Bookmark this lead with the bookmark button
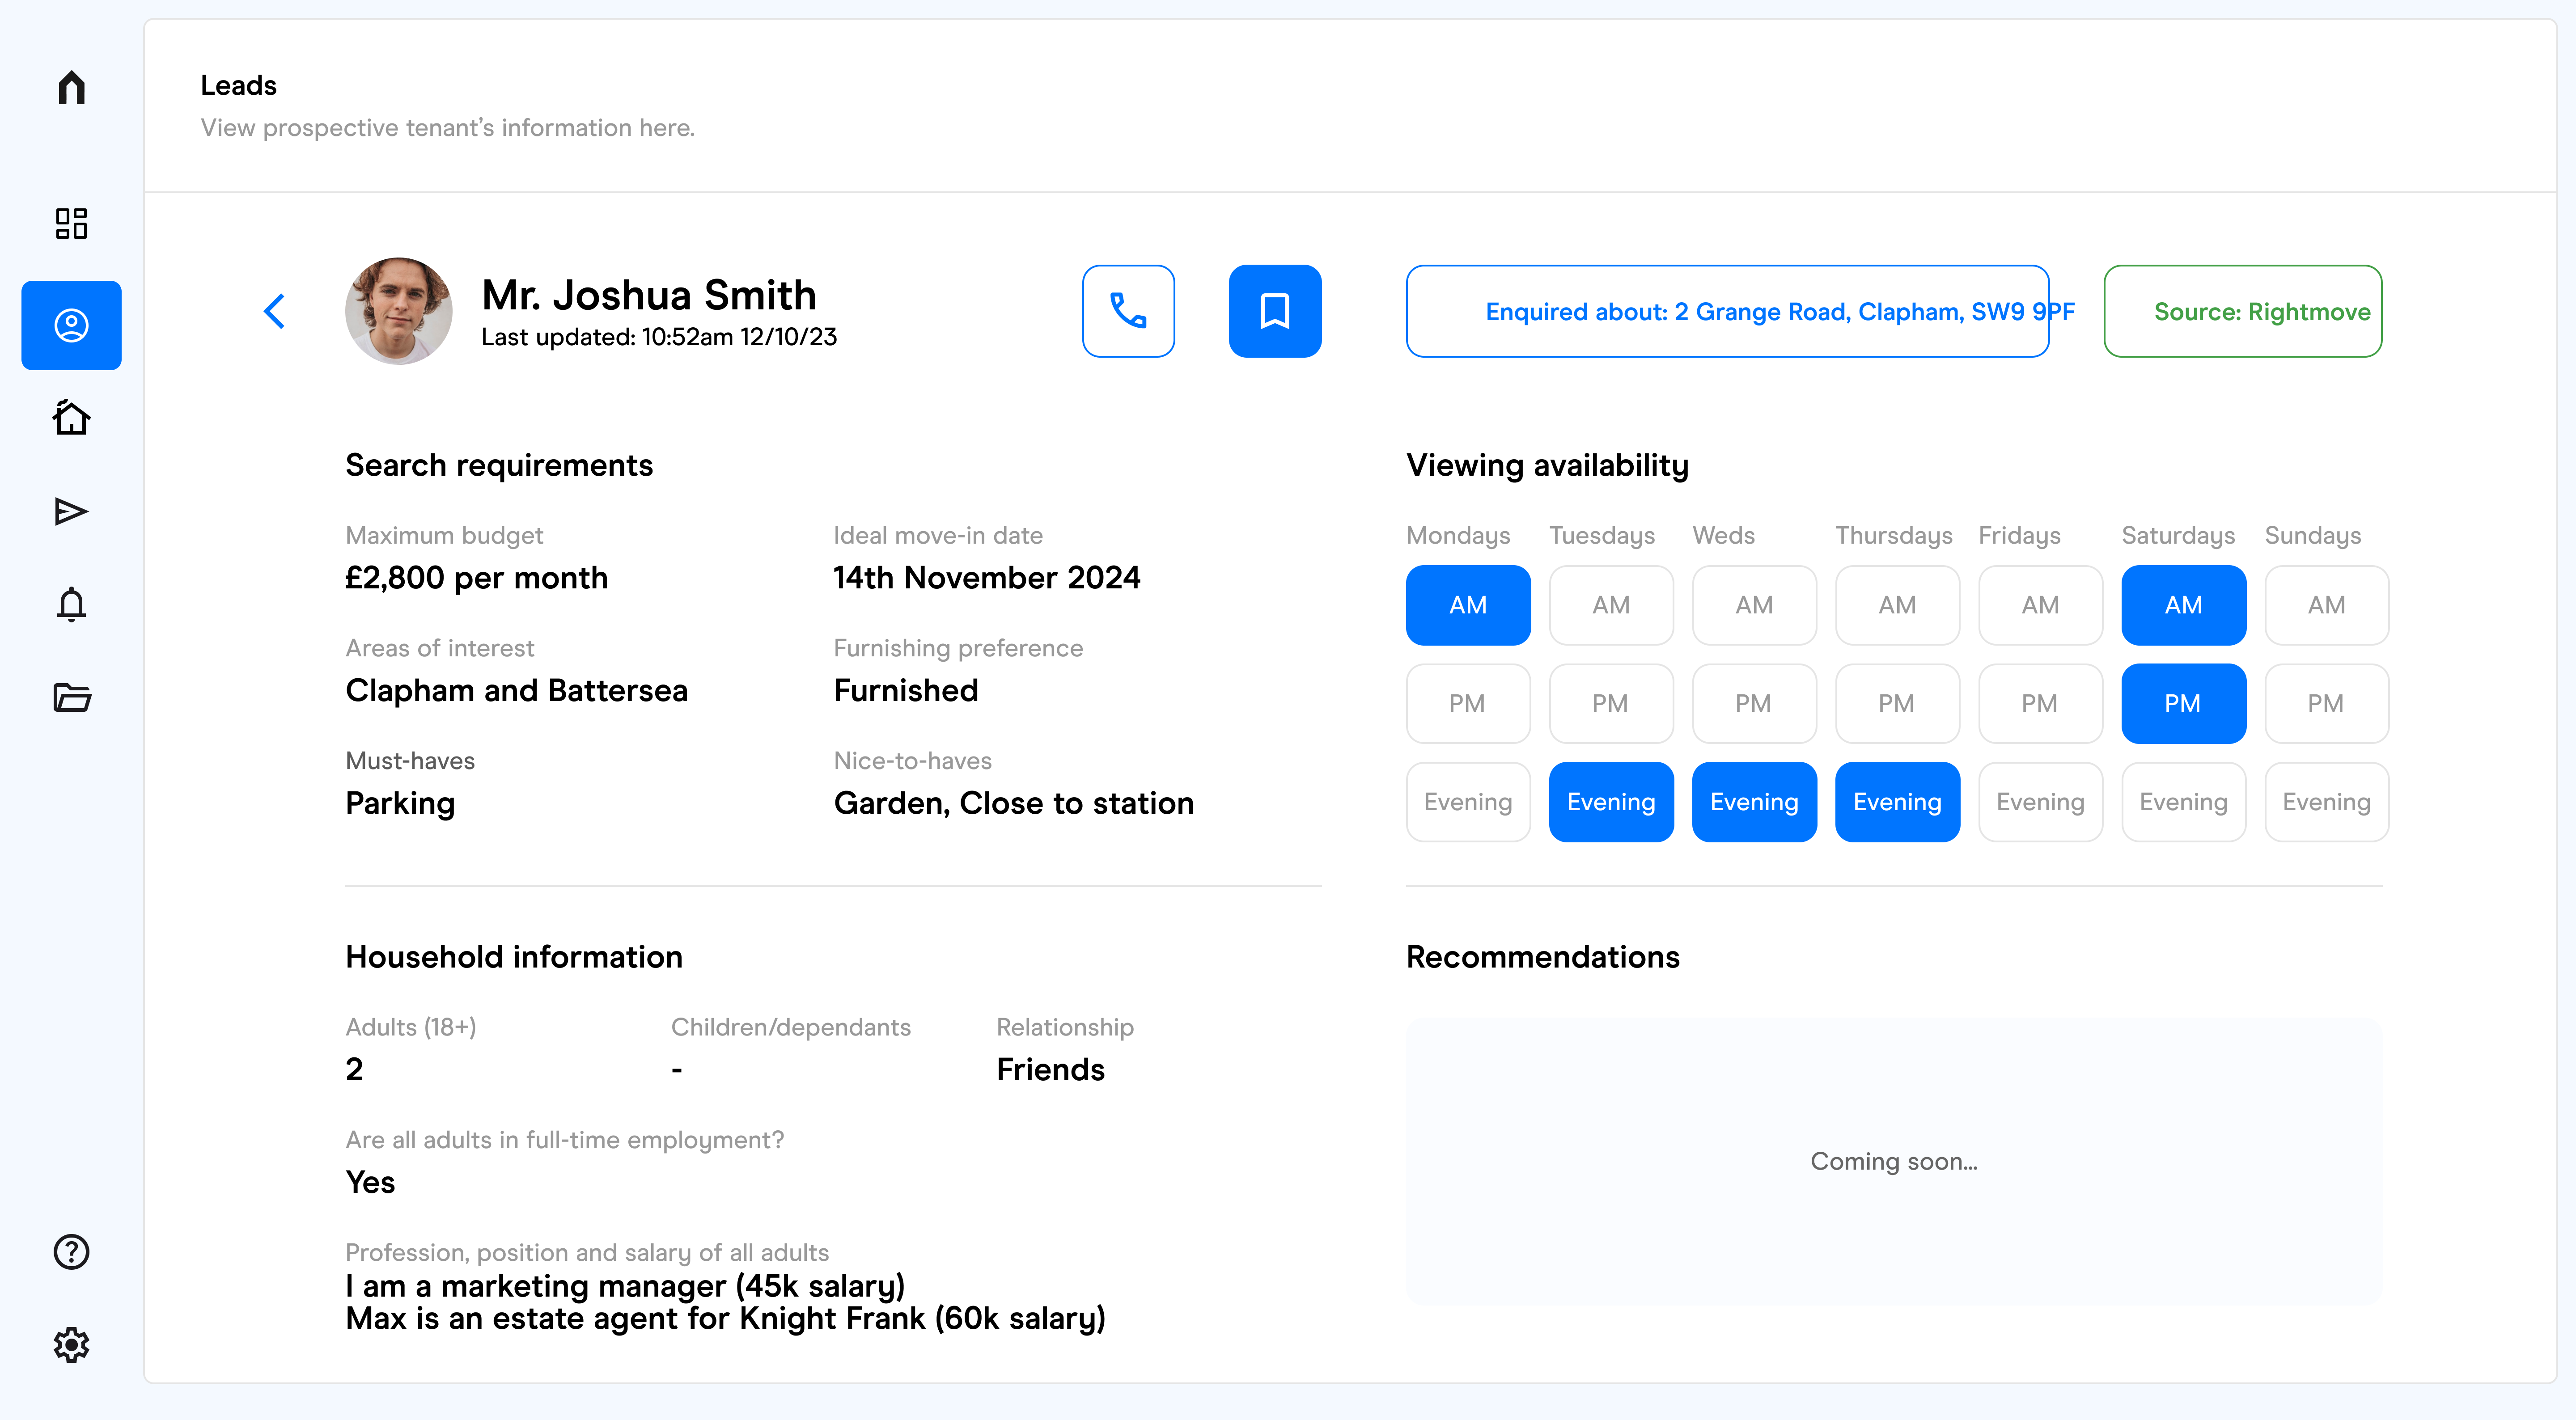Screen dimensions: 2576x1420 (1275, 311)
